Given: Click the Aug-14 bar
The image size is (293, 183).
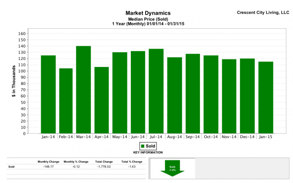Looking at the screenshot, I should 174,95.
